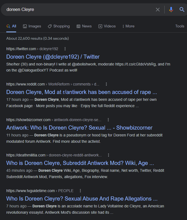Click the https://www.tvguidetime.com › PEOPLE URL

tap(40, 191)
